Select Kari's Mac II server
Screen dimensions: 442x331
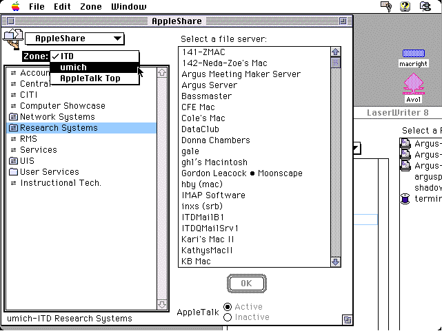[254, 239]
